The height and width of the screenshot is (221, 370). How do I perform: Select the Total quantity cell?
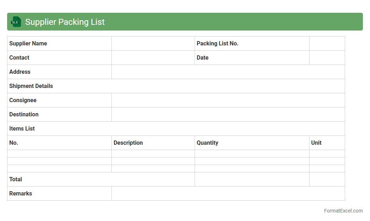tap(252, 179)
